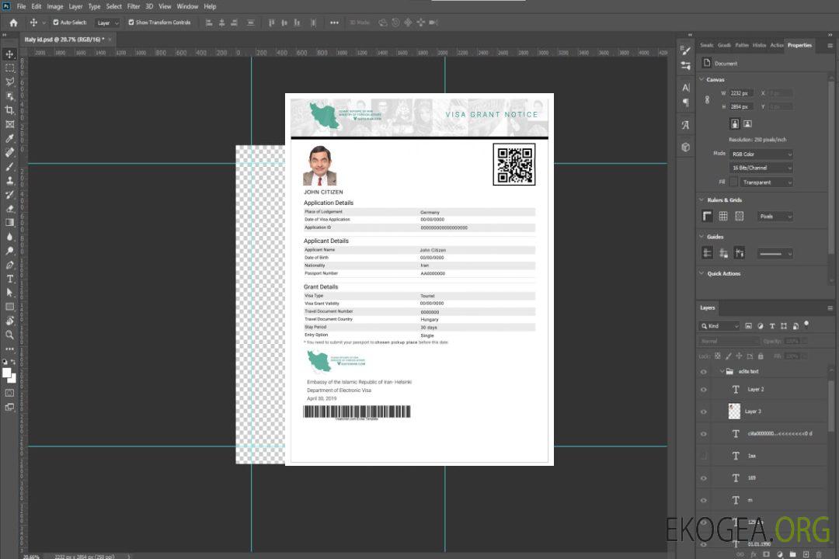This screenshot has width=839, height=559.
Task: Open the RGB Color mode dropdown
Action: tap(761, 154)
